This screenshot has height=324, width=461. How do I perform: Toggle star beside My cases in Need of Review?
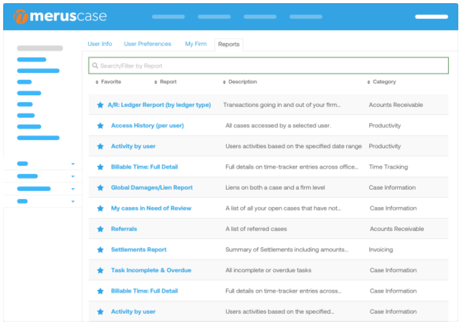click(x=100, y=208)
